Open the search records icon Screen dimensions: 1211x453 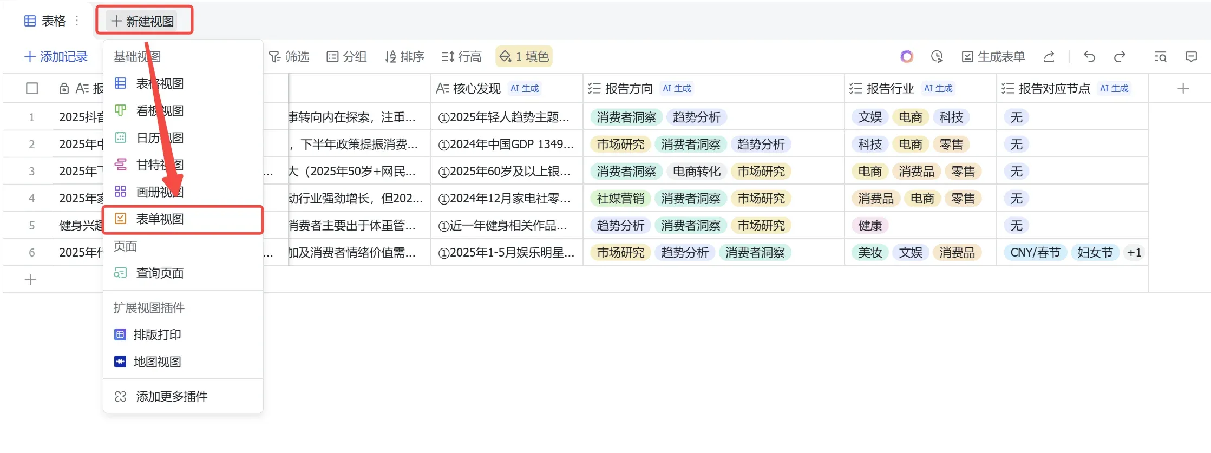point(1160,57)
